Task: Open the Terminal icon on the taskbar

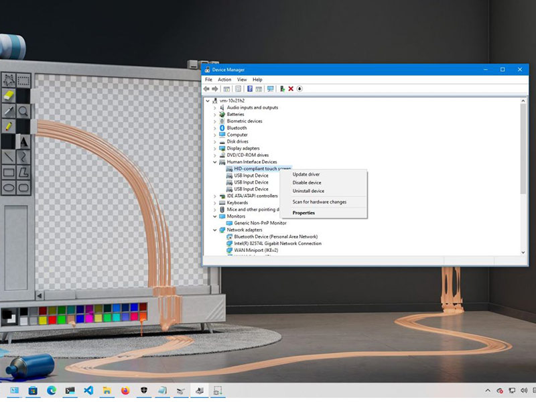Action: click(x=70, y=390)
